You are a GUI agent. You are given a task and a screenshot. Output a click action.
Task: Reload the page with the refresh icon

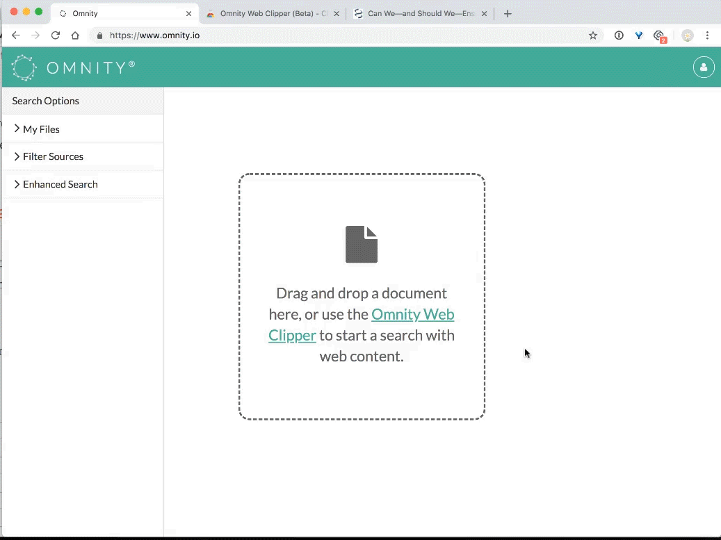point(55,35)
